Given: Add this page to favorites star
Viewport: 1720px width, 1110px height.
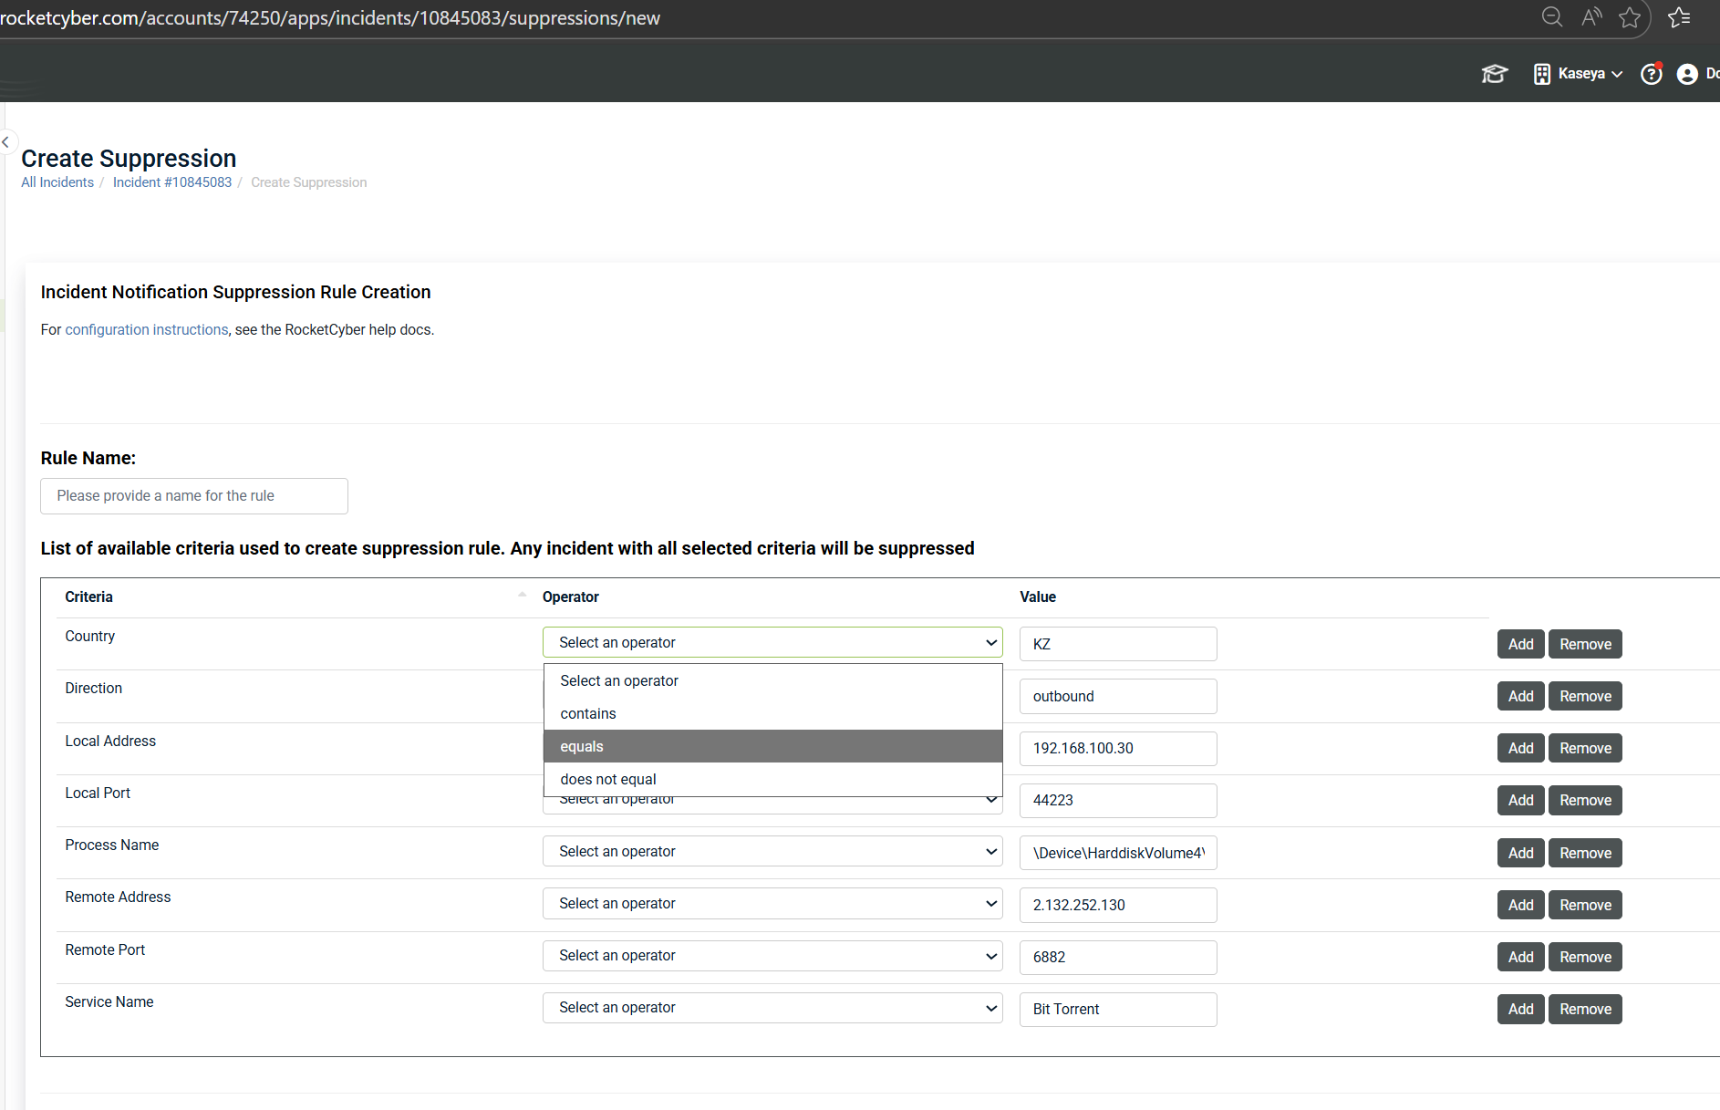Looking at the screenshot, I should pos(1630,17).
